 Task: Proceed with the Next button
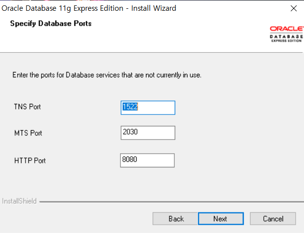pyautogui.click(x=221, y=219)
